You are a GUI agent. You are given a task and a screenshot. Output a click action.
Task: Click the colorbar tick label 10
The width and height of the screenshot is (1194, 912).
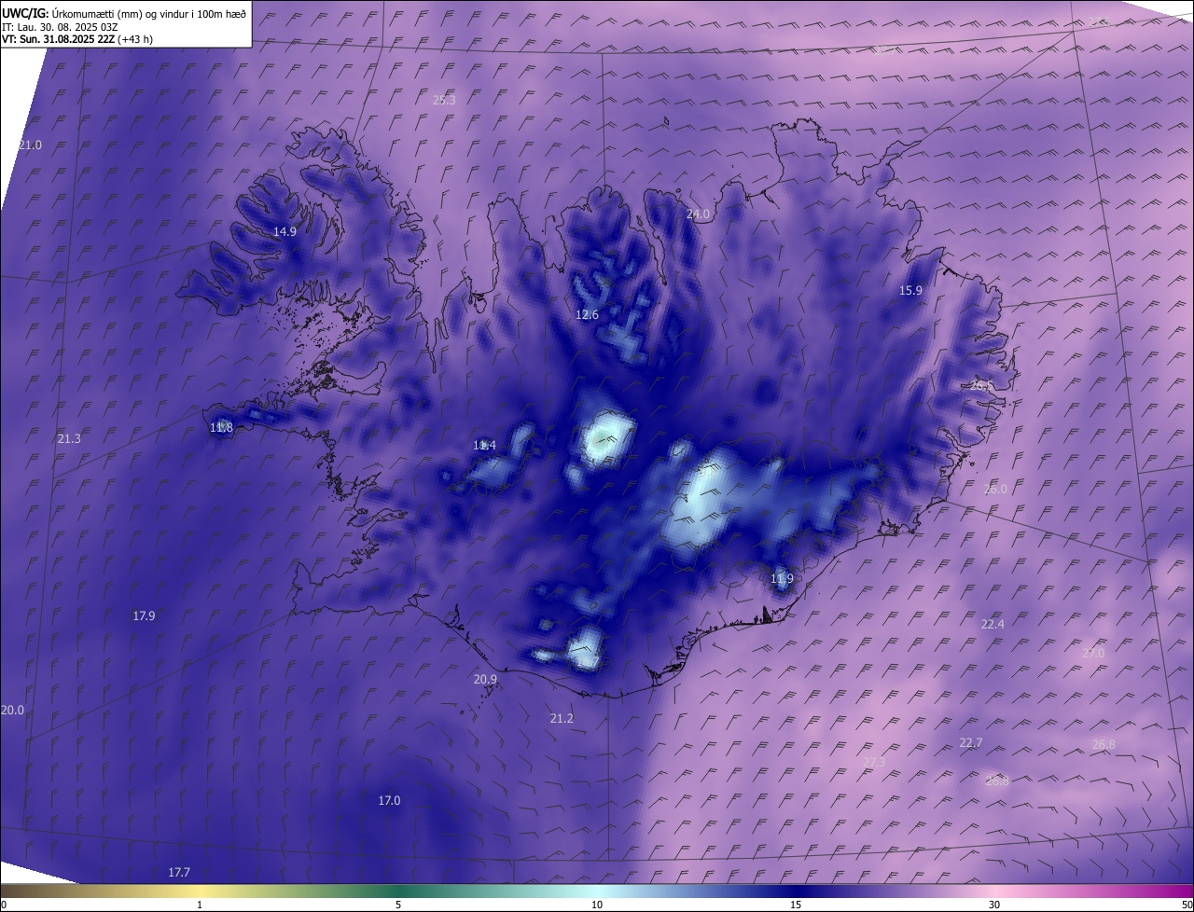(597, 905)
